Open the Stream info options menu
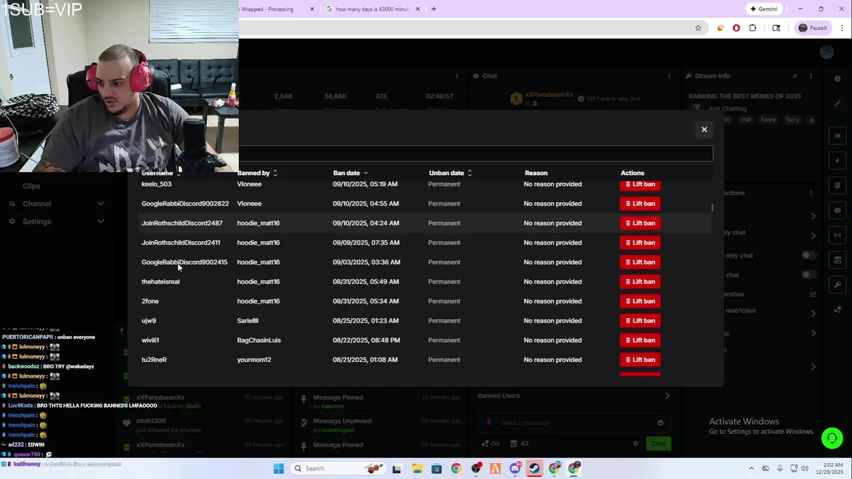 [x=811, y=76]
